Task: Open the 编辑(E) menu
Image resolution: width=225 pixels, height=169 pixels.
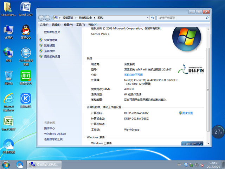Action: click(56, 25)
